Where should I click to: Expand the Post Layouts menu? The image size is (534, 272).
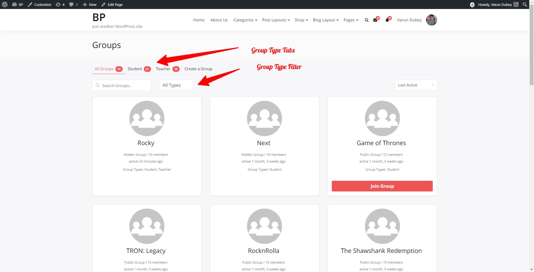tap(276, 20)
